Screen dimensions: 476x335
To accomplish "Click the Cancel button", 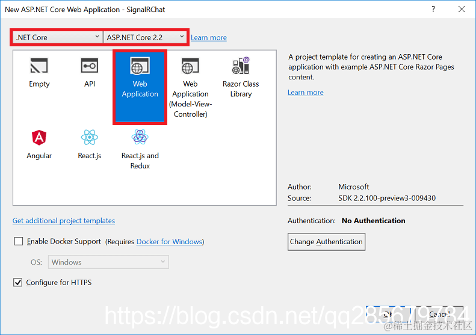I will pyautogui.click(x=439, y=315).
